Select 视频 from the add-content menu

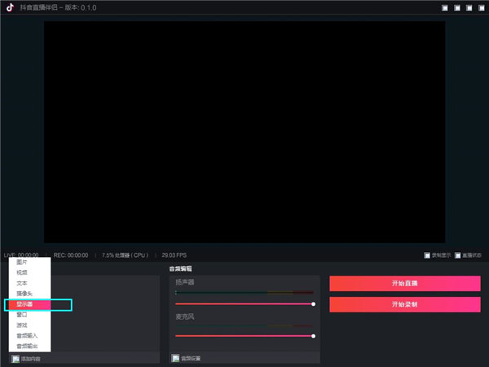[22, 272]
